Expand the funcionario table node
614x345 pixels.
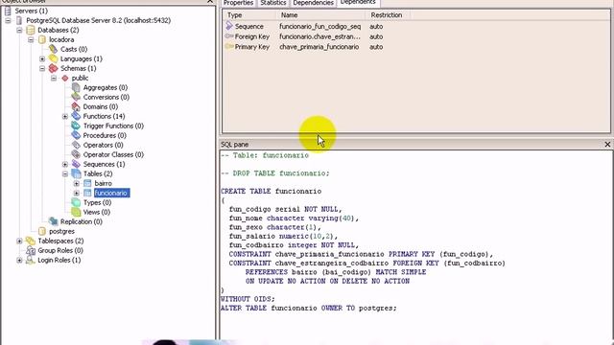point(77,193)
